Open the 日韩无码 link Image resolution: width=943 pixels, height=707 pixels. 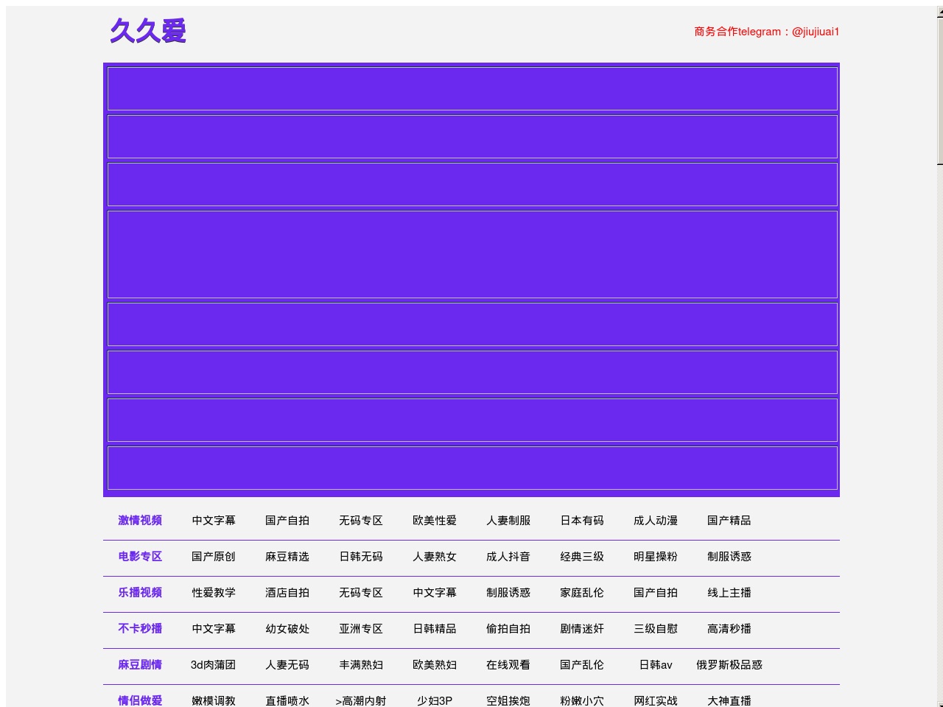pos(361,556)
